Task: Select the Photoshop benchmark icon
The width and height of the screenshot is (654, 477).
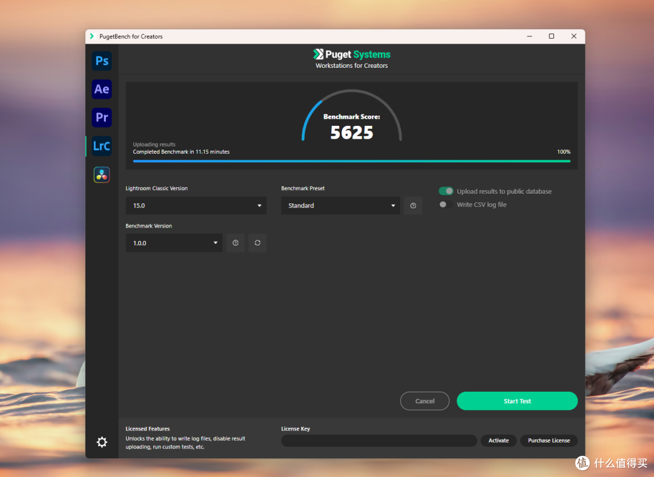Action: pos(102,61)
